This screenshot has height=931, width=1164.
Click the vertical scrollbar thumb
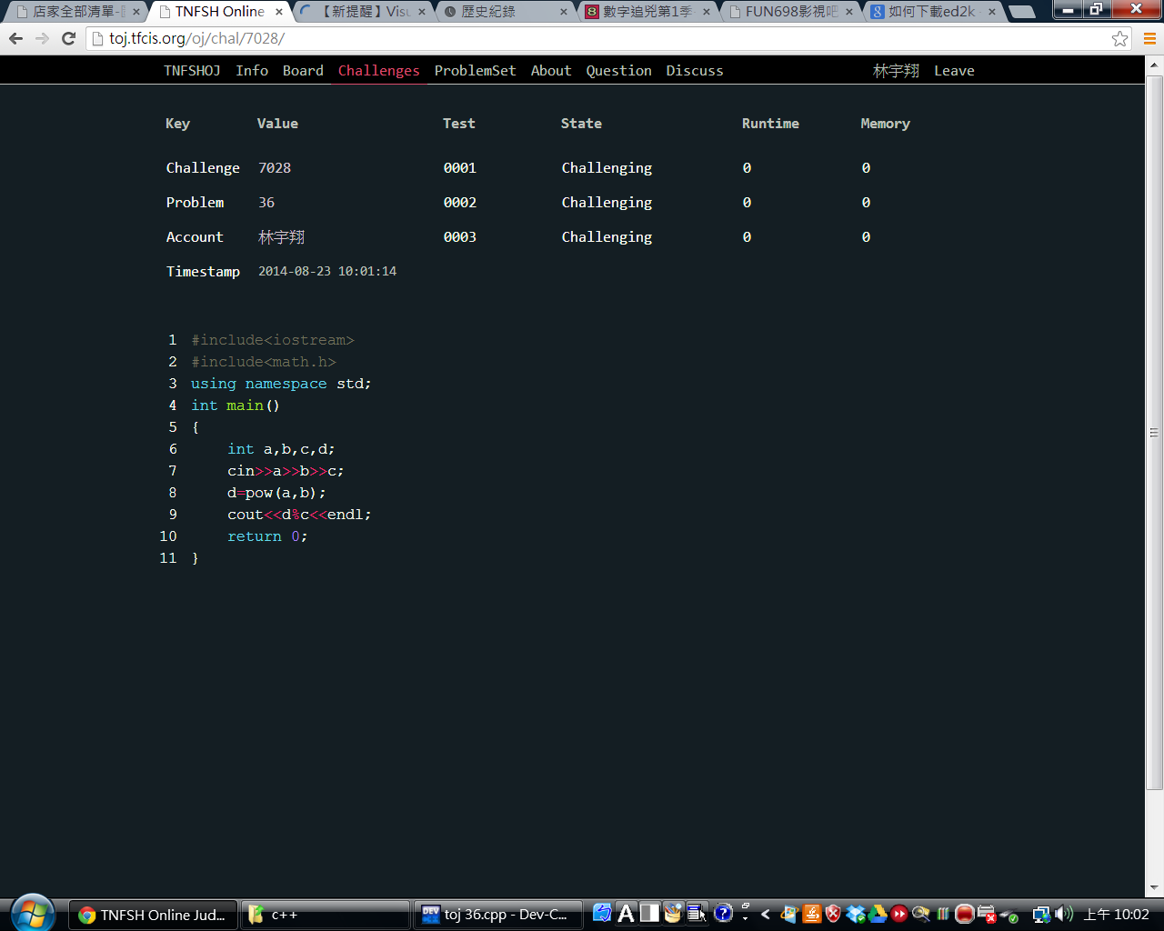point(1154,431)
